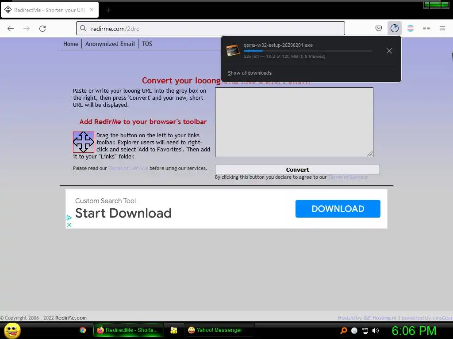
Task: Click the qemu-w32-setup-20200201.exe filename
Action: coord(278,45)
